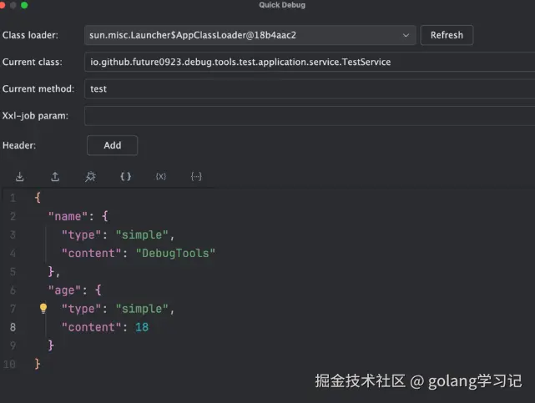Screen dimensions: 535x403
Task: Click the {...} collapse JSON toolbar icon
Action: [x=196, y=177]
